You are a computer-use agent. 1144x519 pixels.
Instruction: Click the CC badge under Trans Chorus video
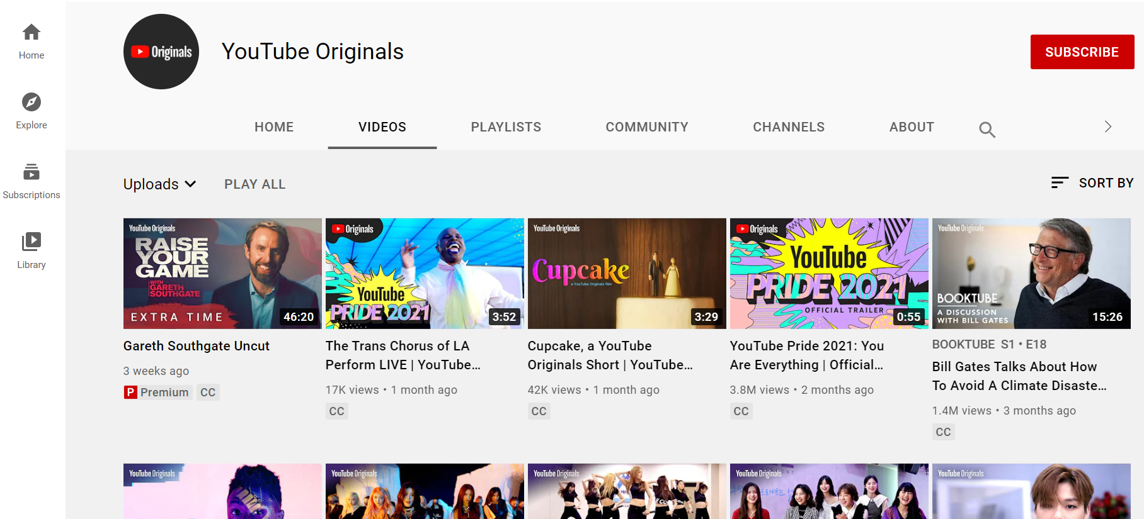point(337,411)
